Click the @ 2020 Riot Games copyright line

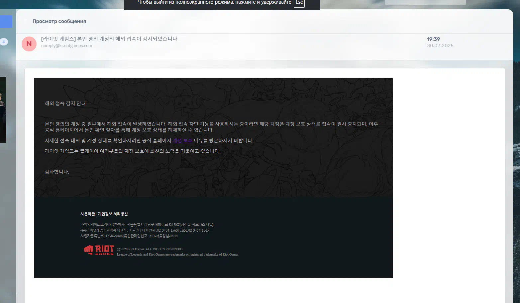(x=150, y=249)
